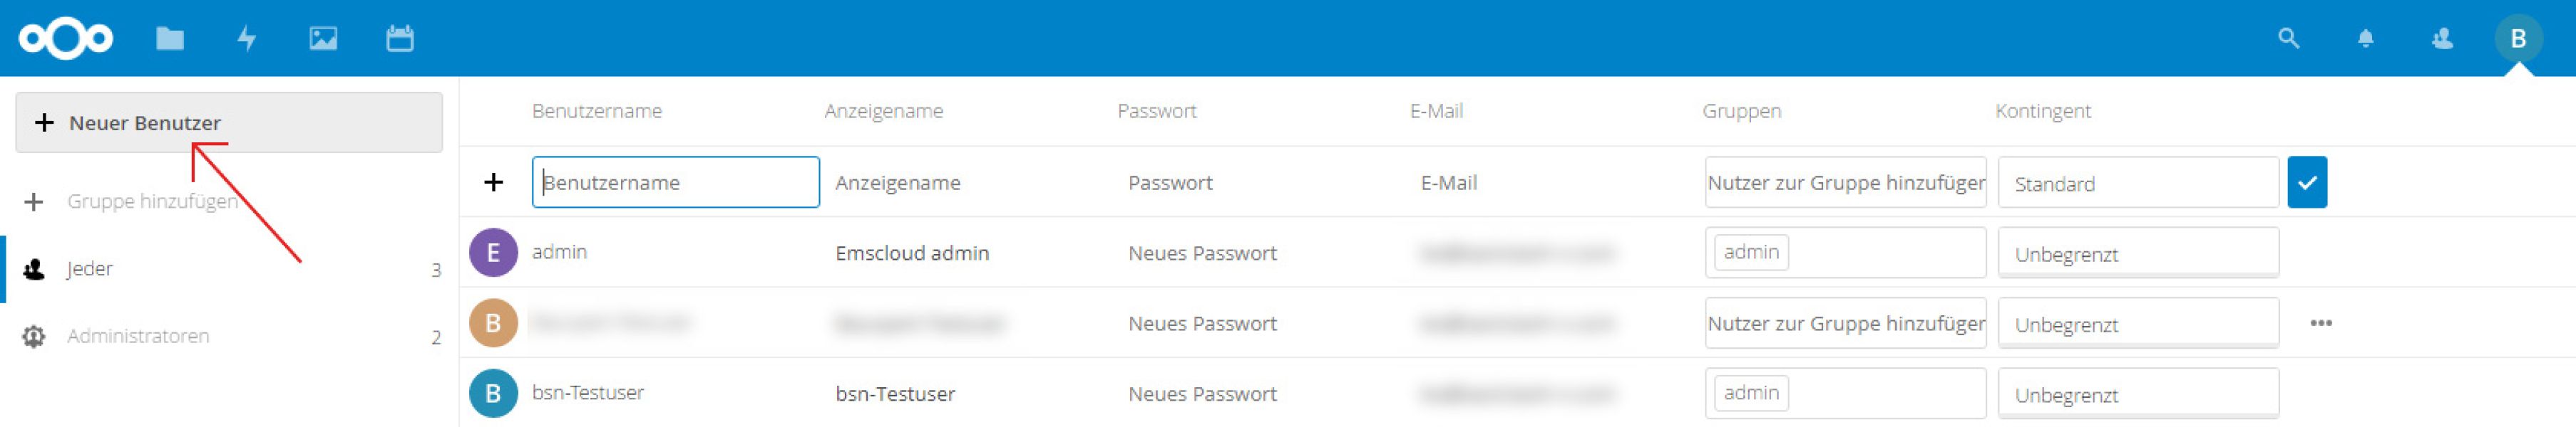Open the Activity lightning bolt icon
Image resolution: width=2576 pixels, height=427 pixels.
(246, 39)
